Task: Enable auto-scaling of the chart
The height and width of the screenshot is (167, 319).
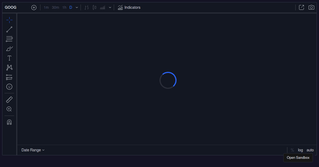Action: pos(310,150)
